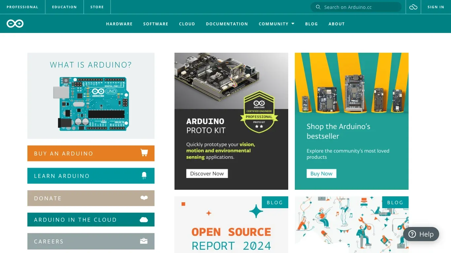
Task: Click the BLOG tag on illustration card
Action: click(x=395, y=202)
